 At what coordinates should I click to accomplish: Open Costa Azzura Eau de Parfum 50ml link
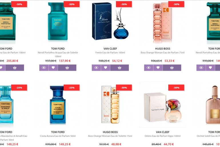coord(58,136)
